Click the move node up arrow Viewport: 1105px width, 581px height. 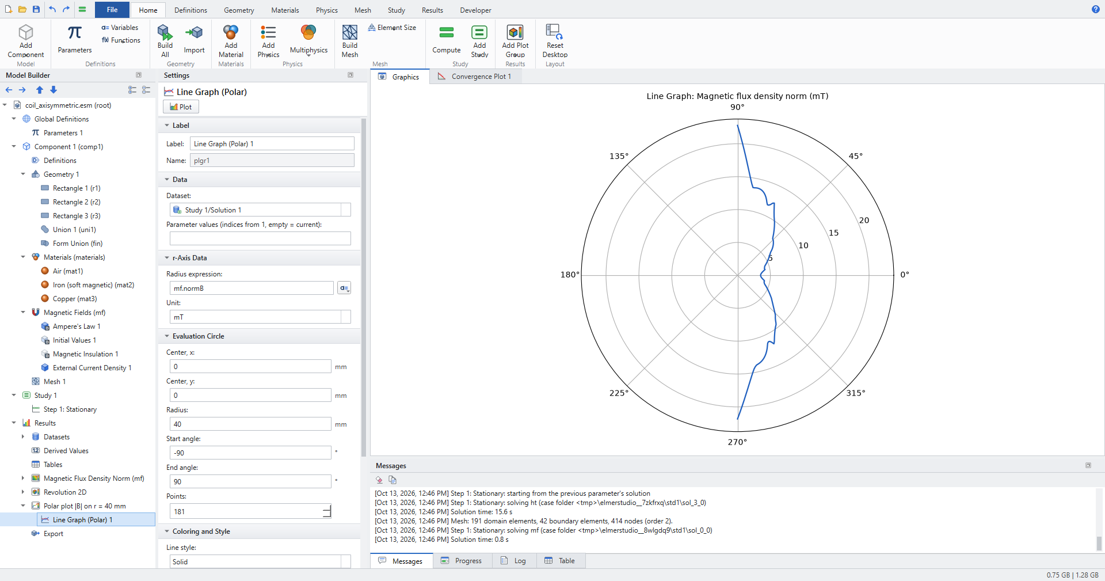click(40, 90)
